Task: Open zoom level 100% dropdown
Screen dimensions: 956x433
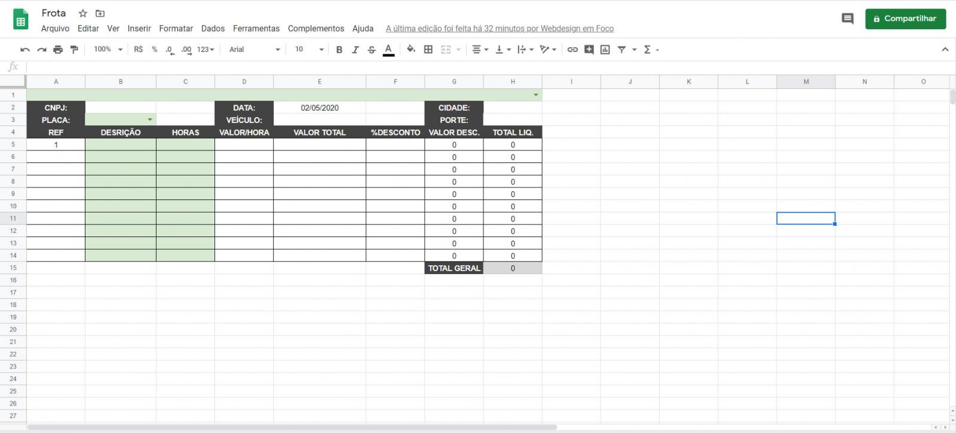Action: tap(108, 50)
